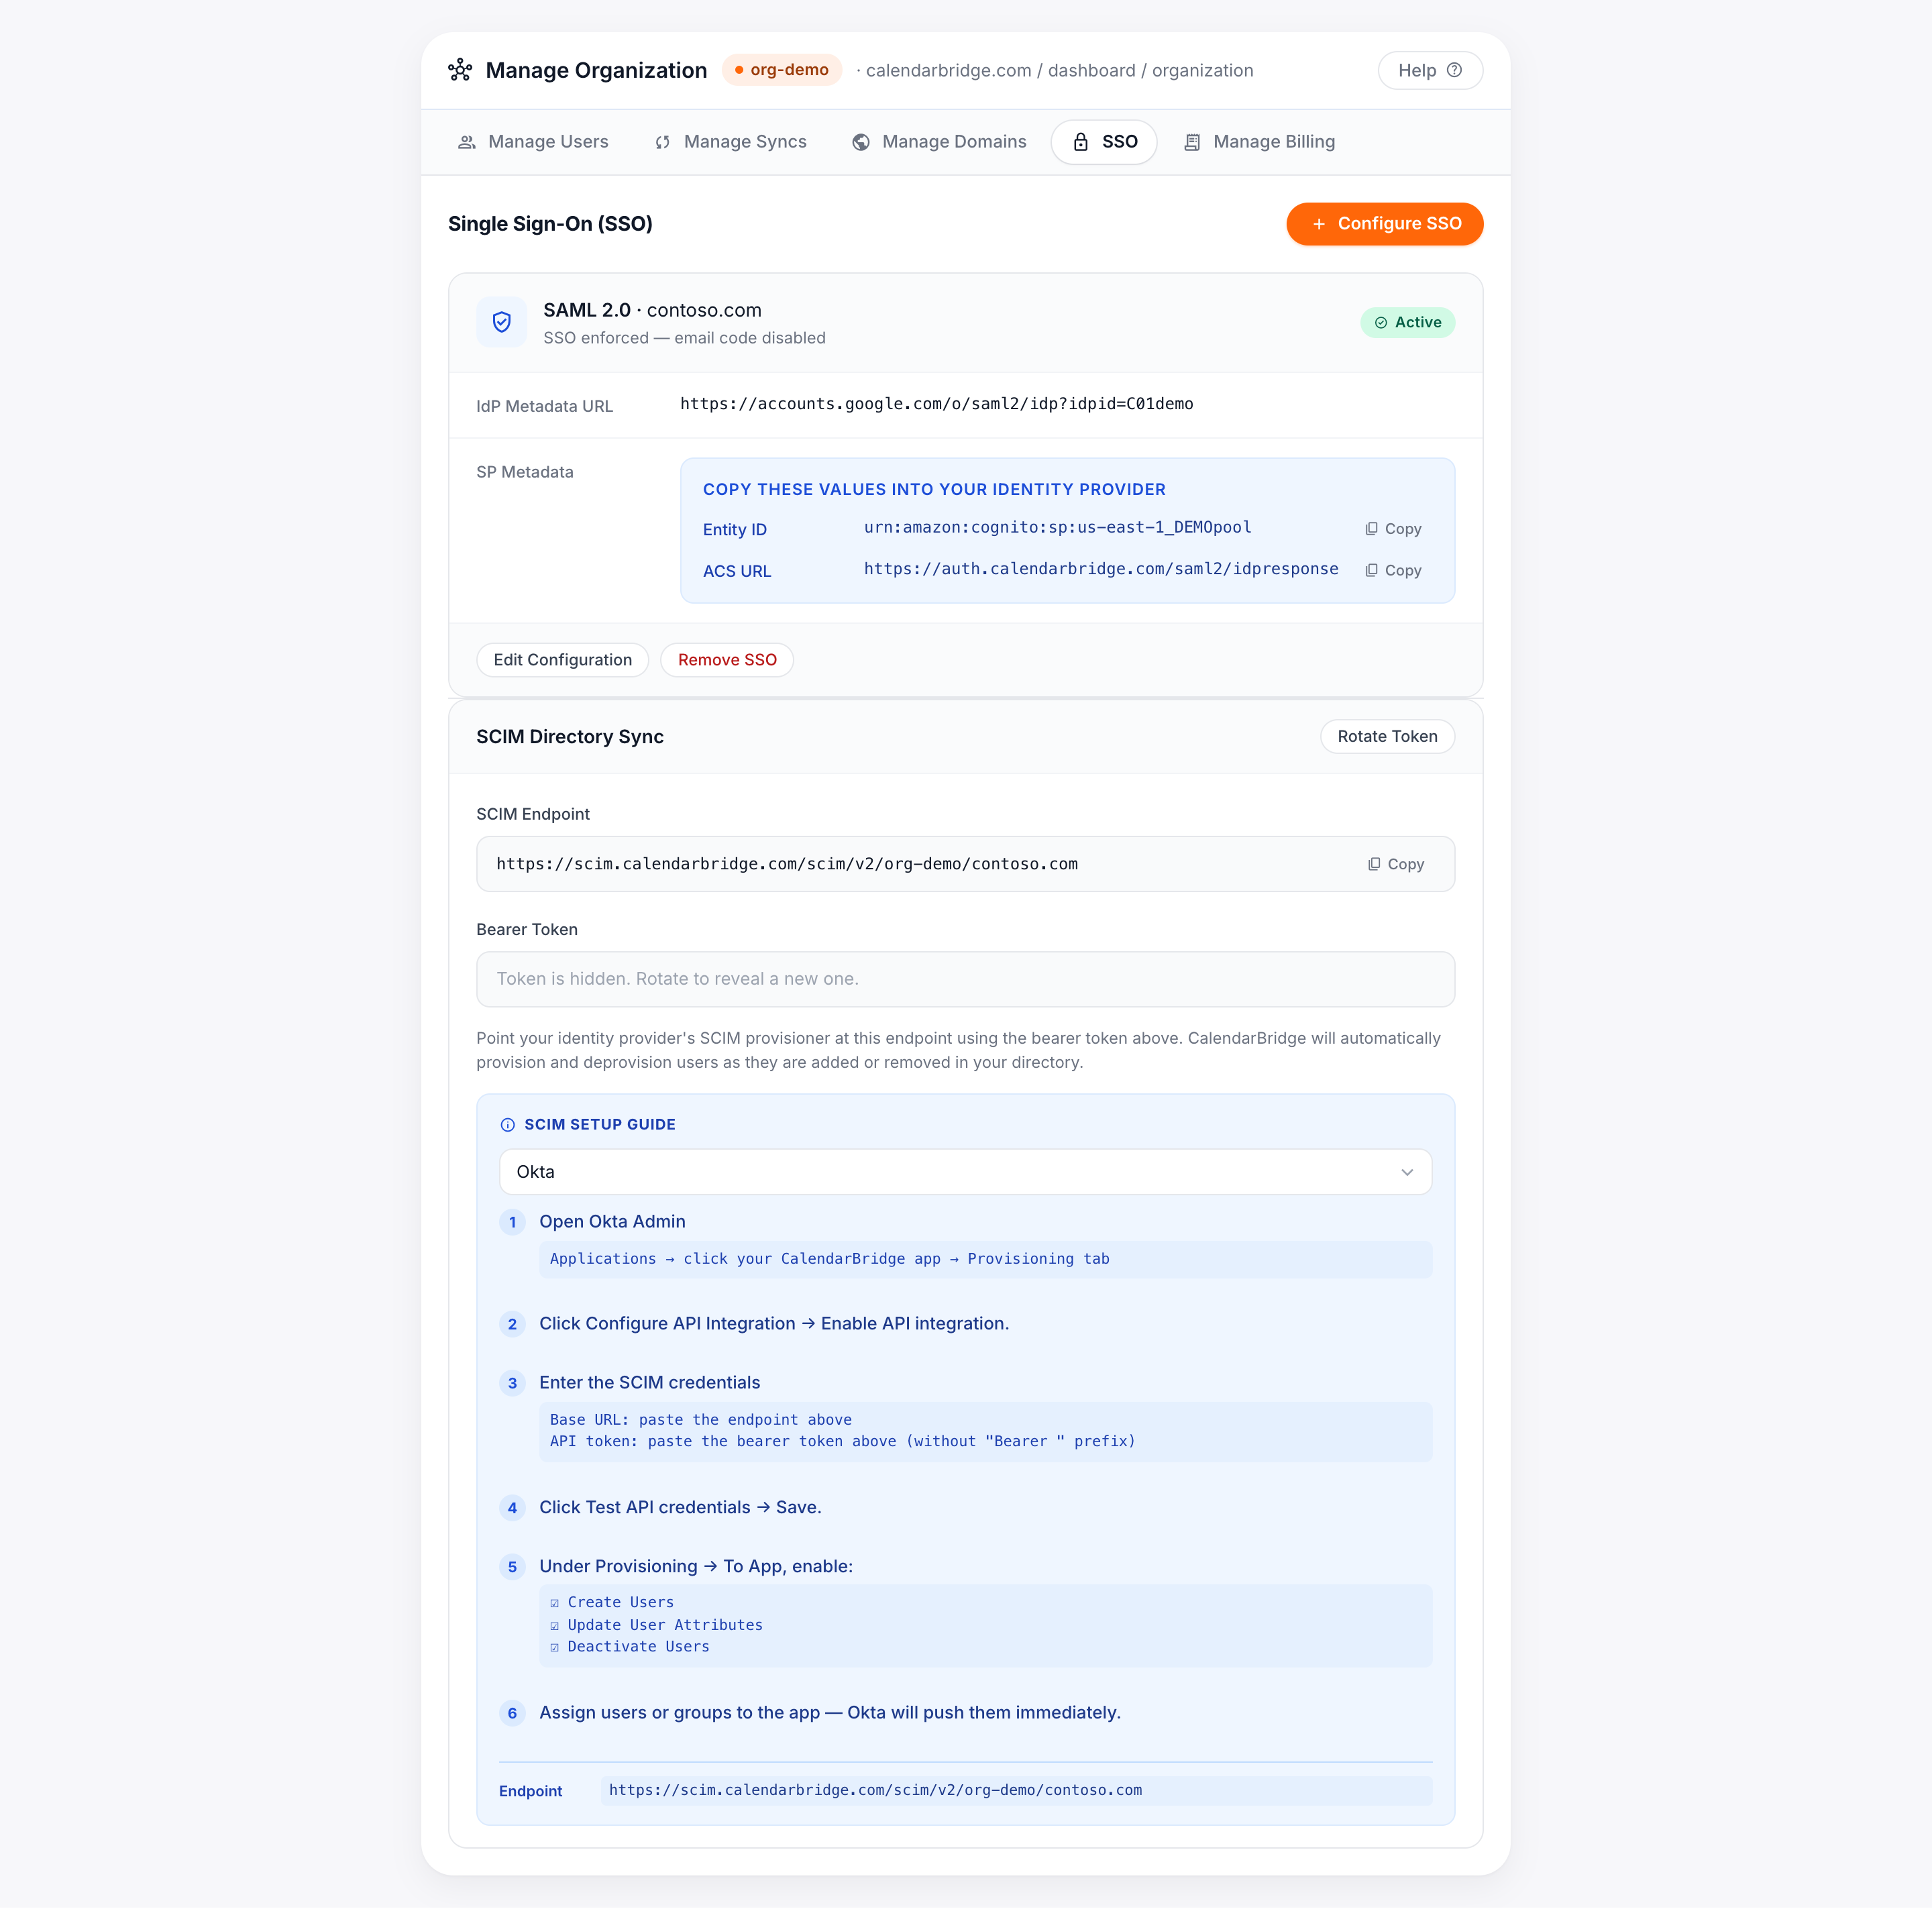Click the copy icon beside Entity ID

1371,529
